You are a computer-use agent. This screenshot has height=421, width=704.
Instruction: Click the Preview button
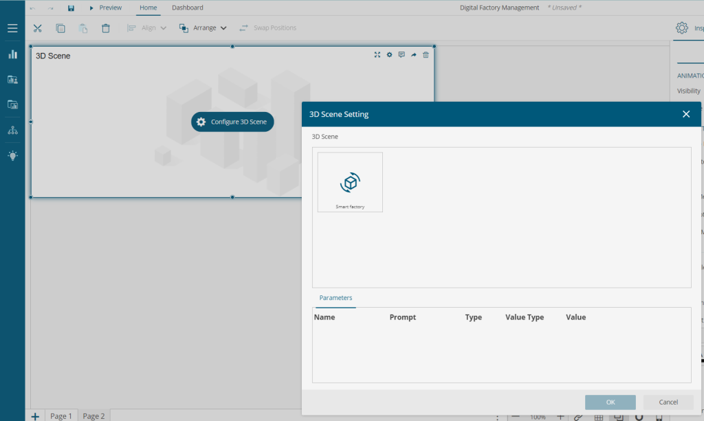pyautogui.click(x=105, y=8)
